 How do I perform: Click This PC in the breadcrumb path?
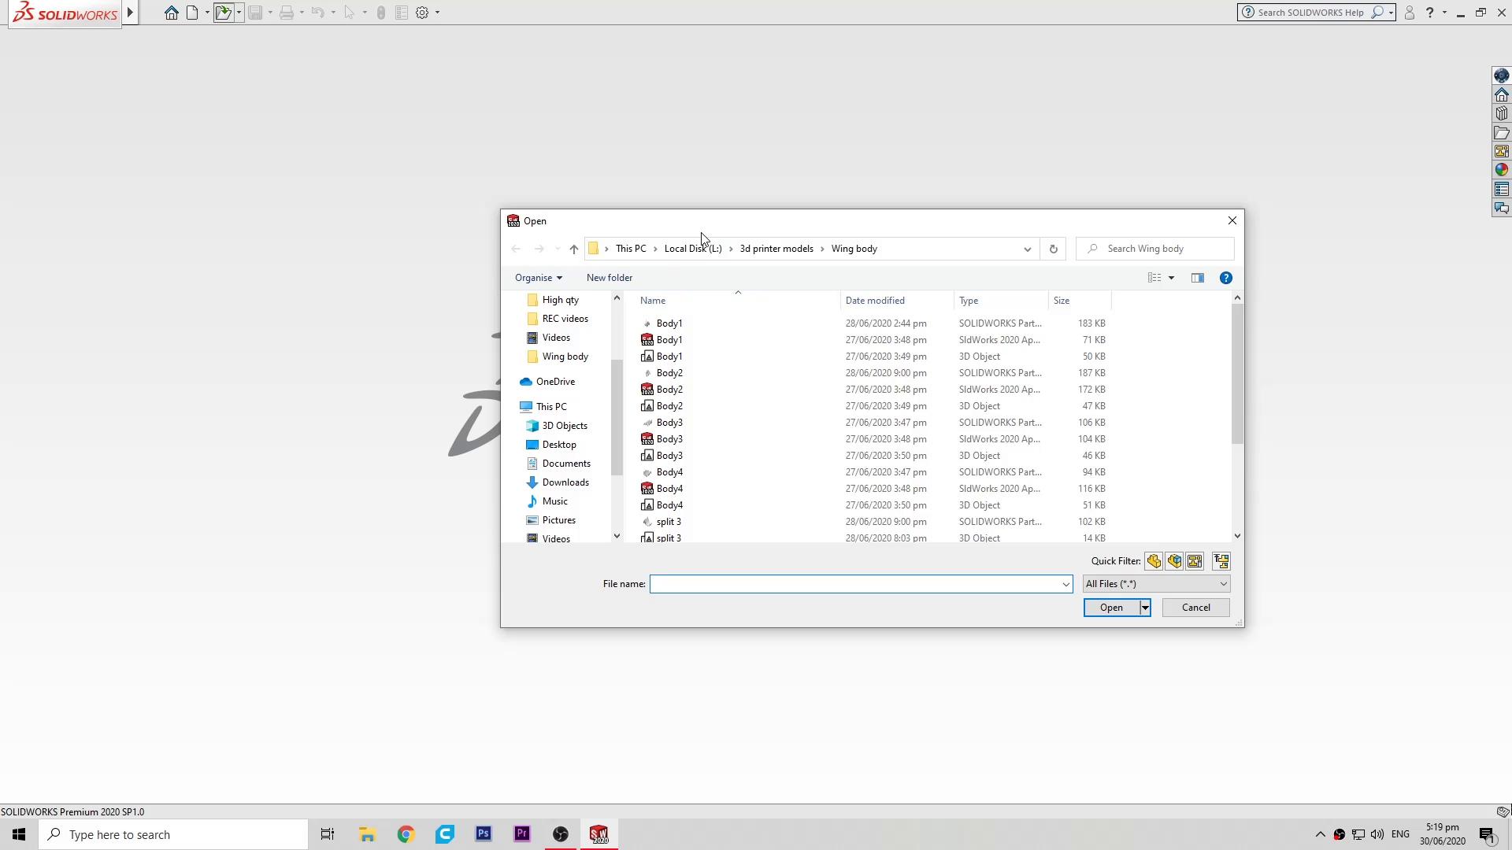pos(631,249)
